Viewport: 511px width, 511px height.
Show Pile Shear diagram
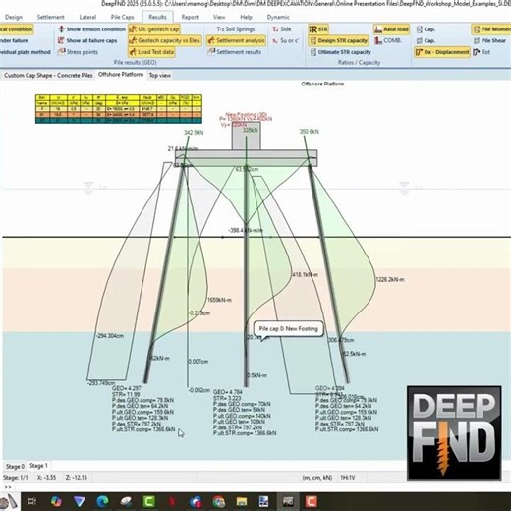click(489, 41)
